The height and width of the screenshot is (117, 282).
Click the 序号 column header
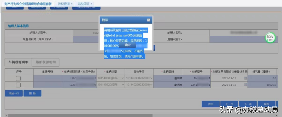coord(19,72)
